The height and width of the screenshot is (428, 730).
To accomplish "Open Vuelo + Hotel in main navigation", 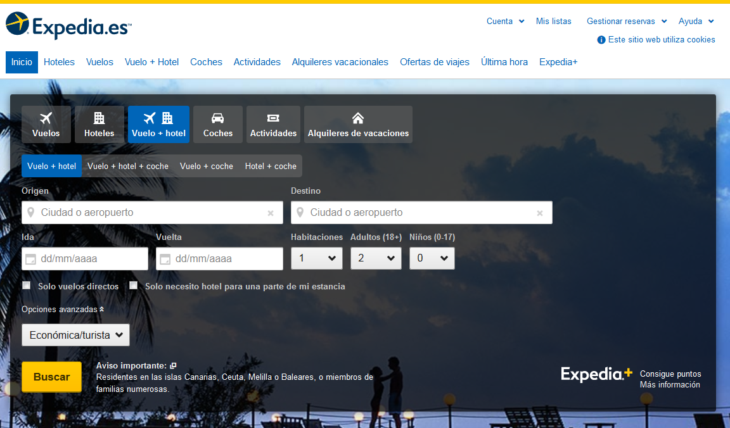I will [152, 62].
